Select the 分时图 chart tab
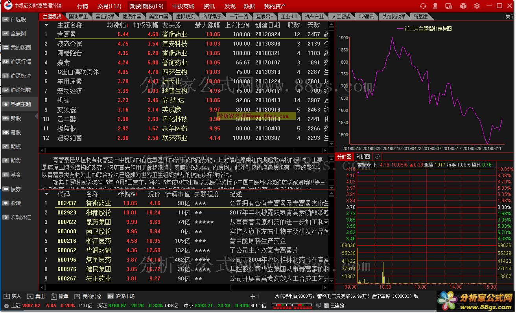Screen dimensions: 516x313 (344, 157)
